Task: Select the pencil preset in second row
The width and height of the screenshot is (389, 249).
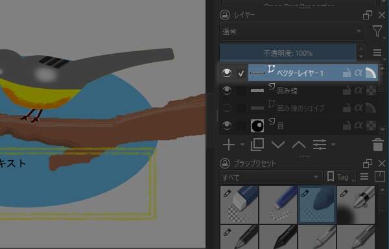Action: [x=240, y=237]
